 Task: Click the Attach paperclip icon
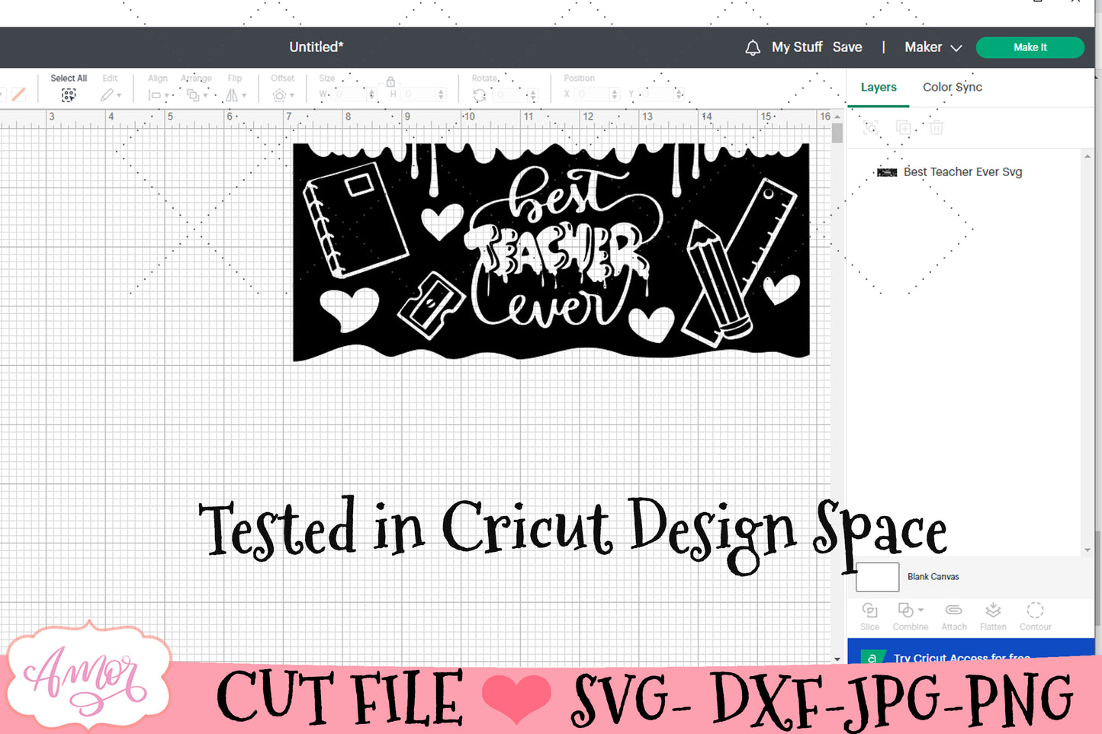pos(953,611)
